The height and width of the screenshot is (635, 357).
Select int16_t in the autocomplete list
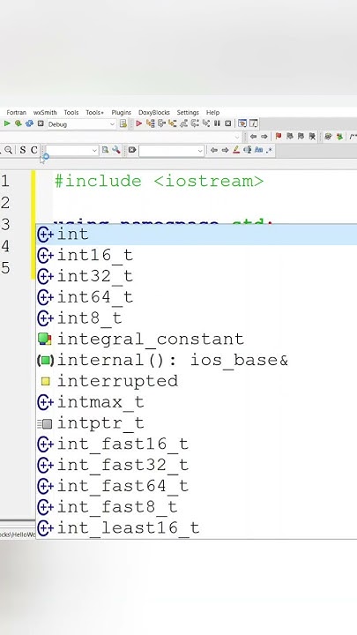pos(197,255)
